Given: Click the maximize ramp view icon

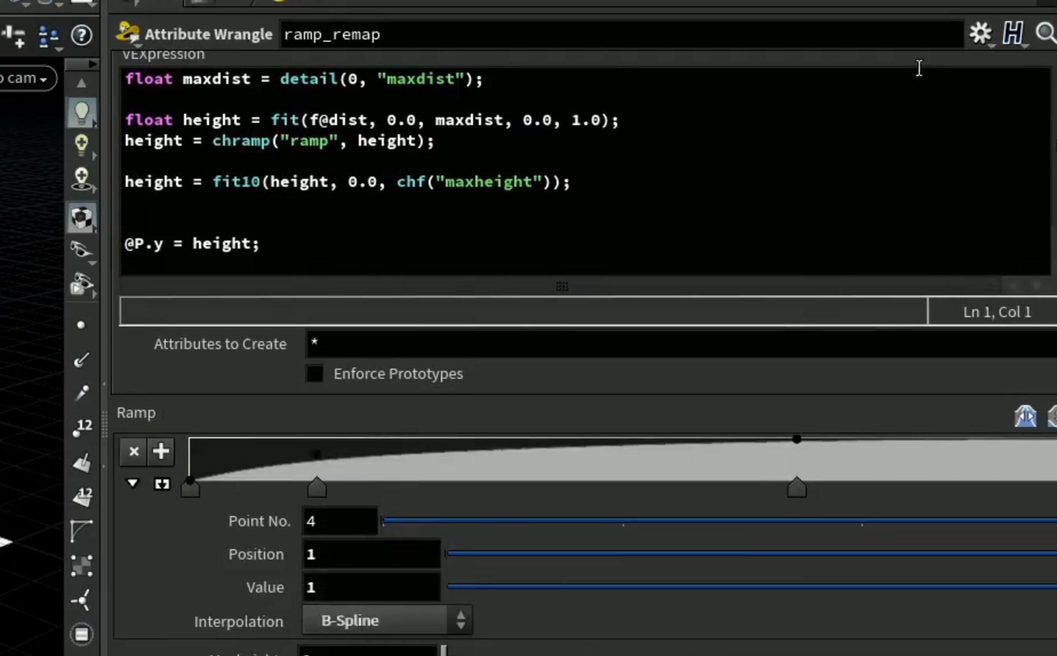Looking at the screenshot, I should 162,485.
